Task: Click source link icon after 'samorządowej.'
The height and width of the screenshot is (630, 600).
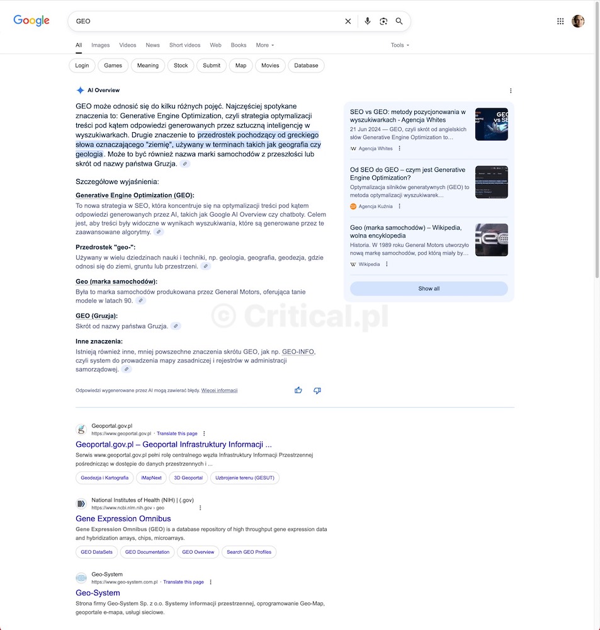Action: (x=127, y=369)
